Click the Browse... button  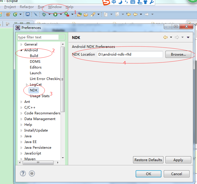click(x=178, y=54)
